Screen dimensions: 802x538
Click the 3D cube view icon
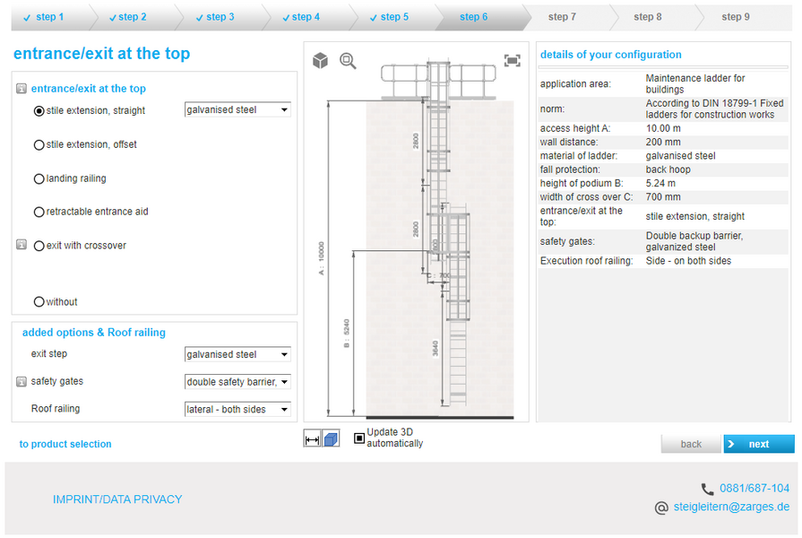pyautogui.click(x=320, y=61)
